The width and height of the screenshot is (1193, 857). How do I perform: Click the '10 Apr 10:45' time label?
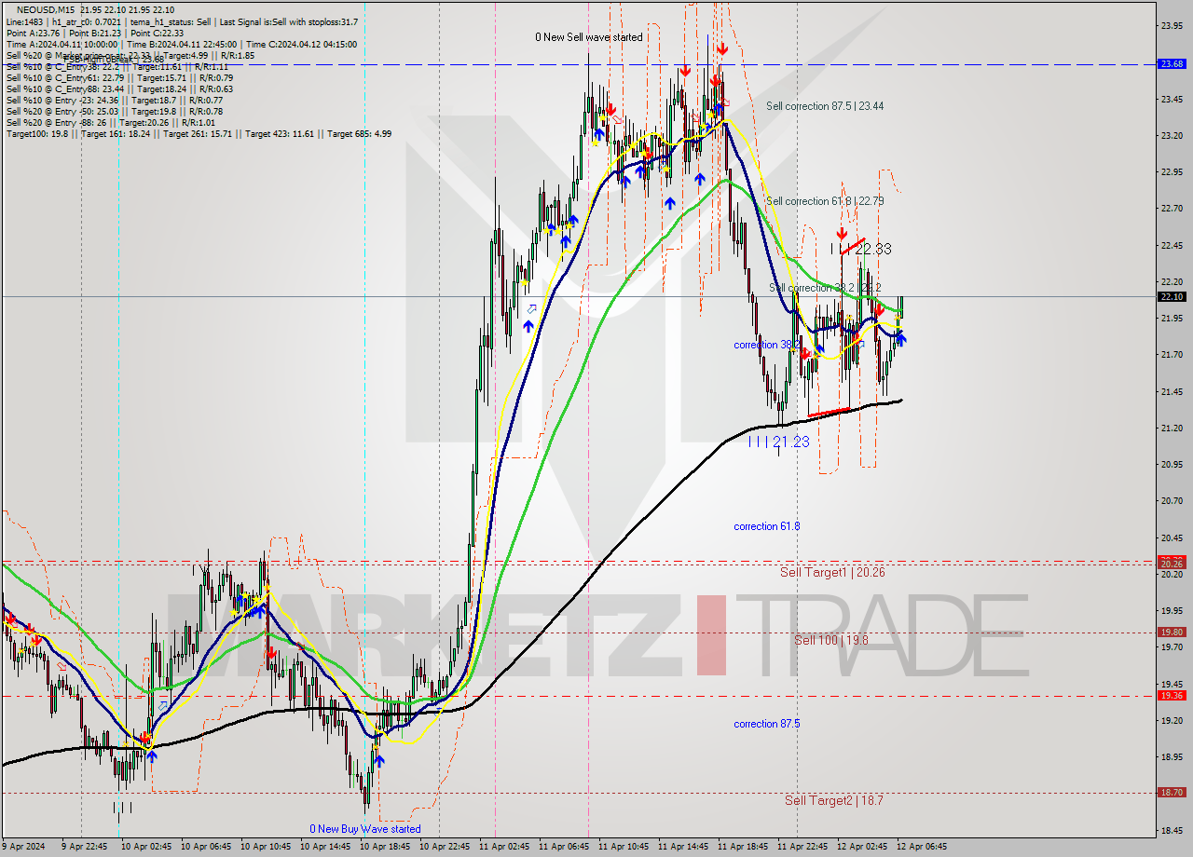click(266, 847)
